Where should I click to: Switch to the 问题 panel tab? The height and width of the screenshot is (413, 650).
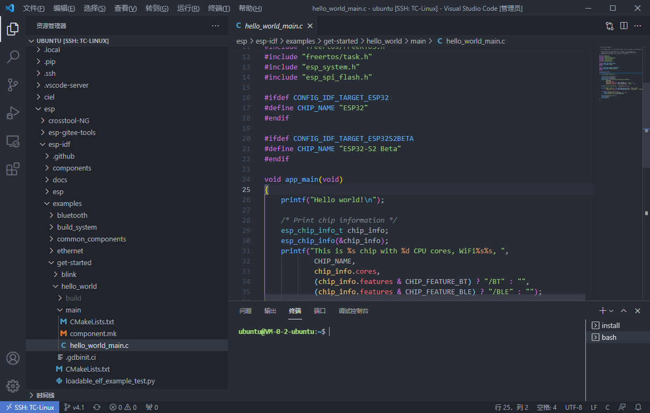coord(246,311)
